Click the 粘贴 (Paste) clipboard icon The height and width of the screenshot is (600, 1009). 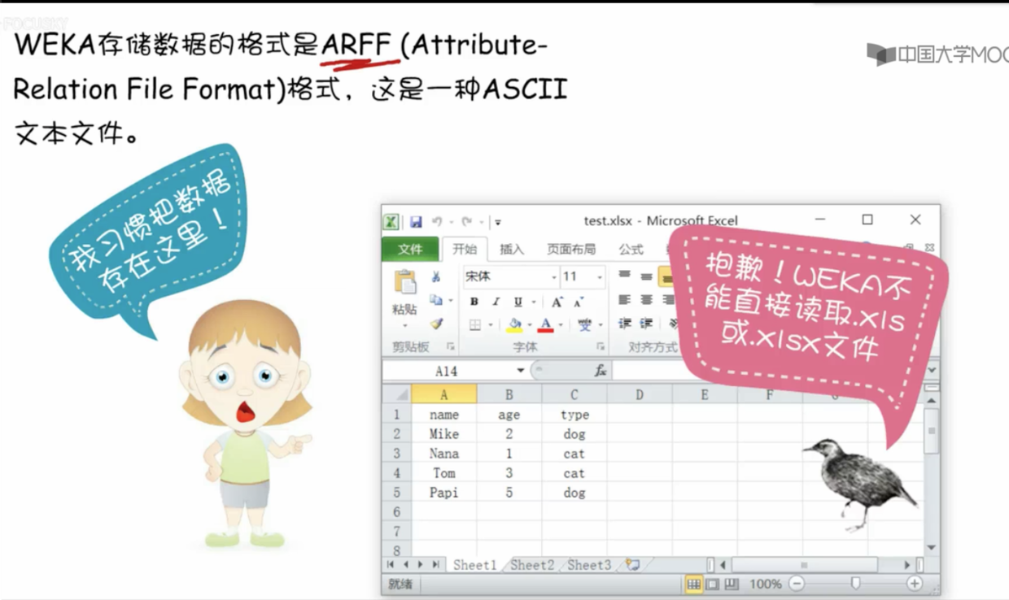pos(404,282)
